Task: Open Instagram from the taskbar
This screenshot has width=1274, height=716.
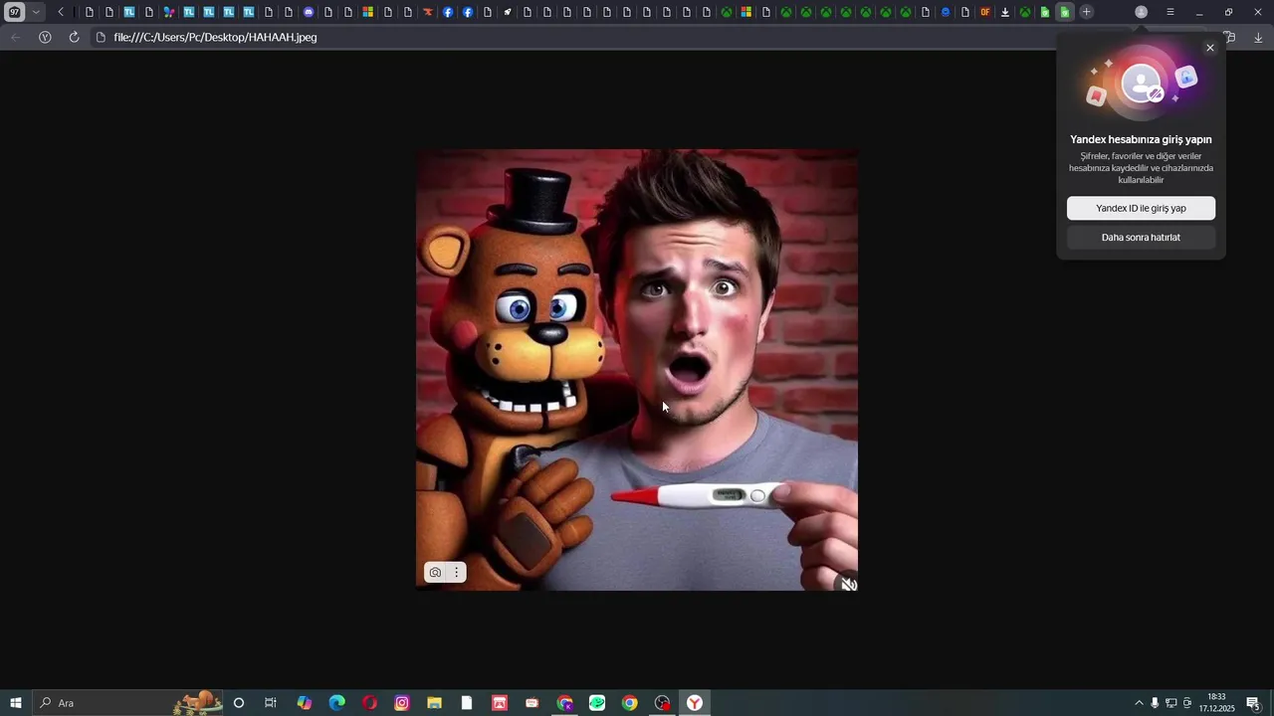Action: [402, 703]
